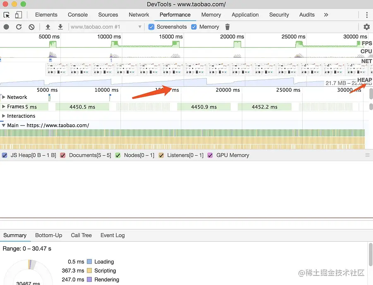This screenshot has width=373, height=285.
Task: Collapse the Main thread track
Action: [4, 125]
